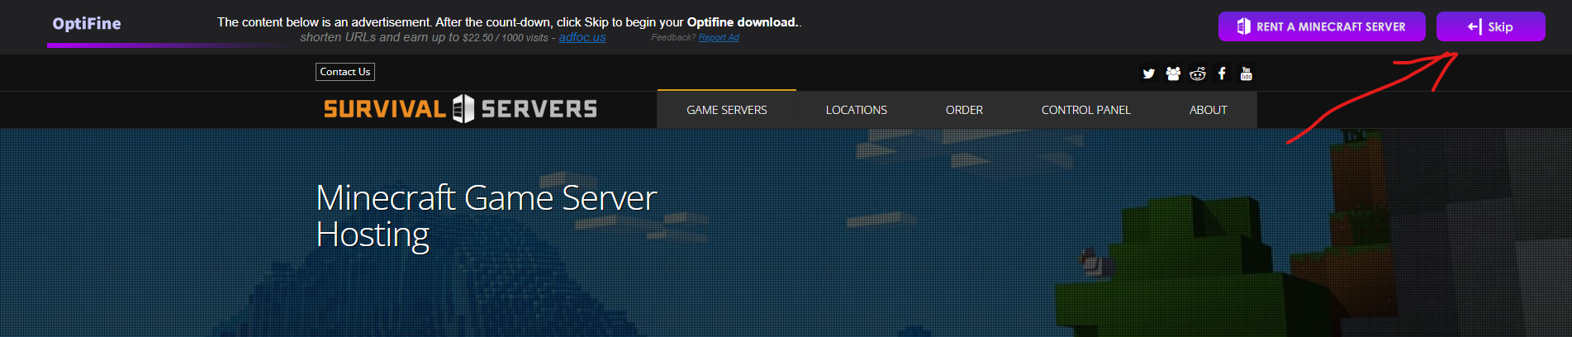
Task: Open the Facebook social icon
Action: tap(1222, 74)
